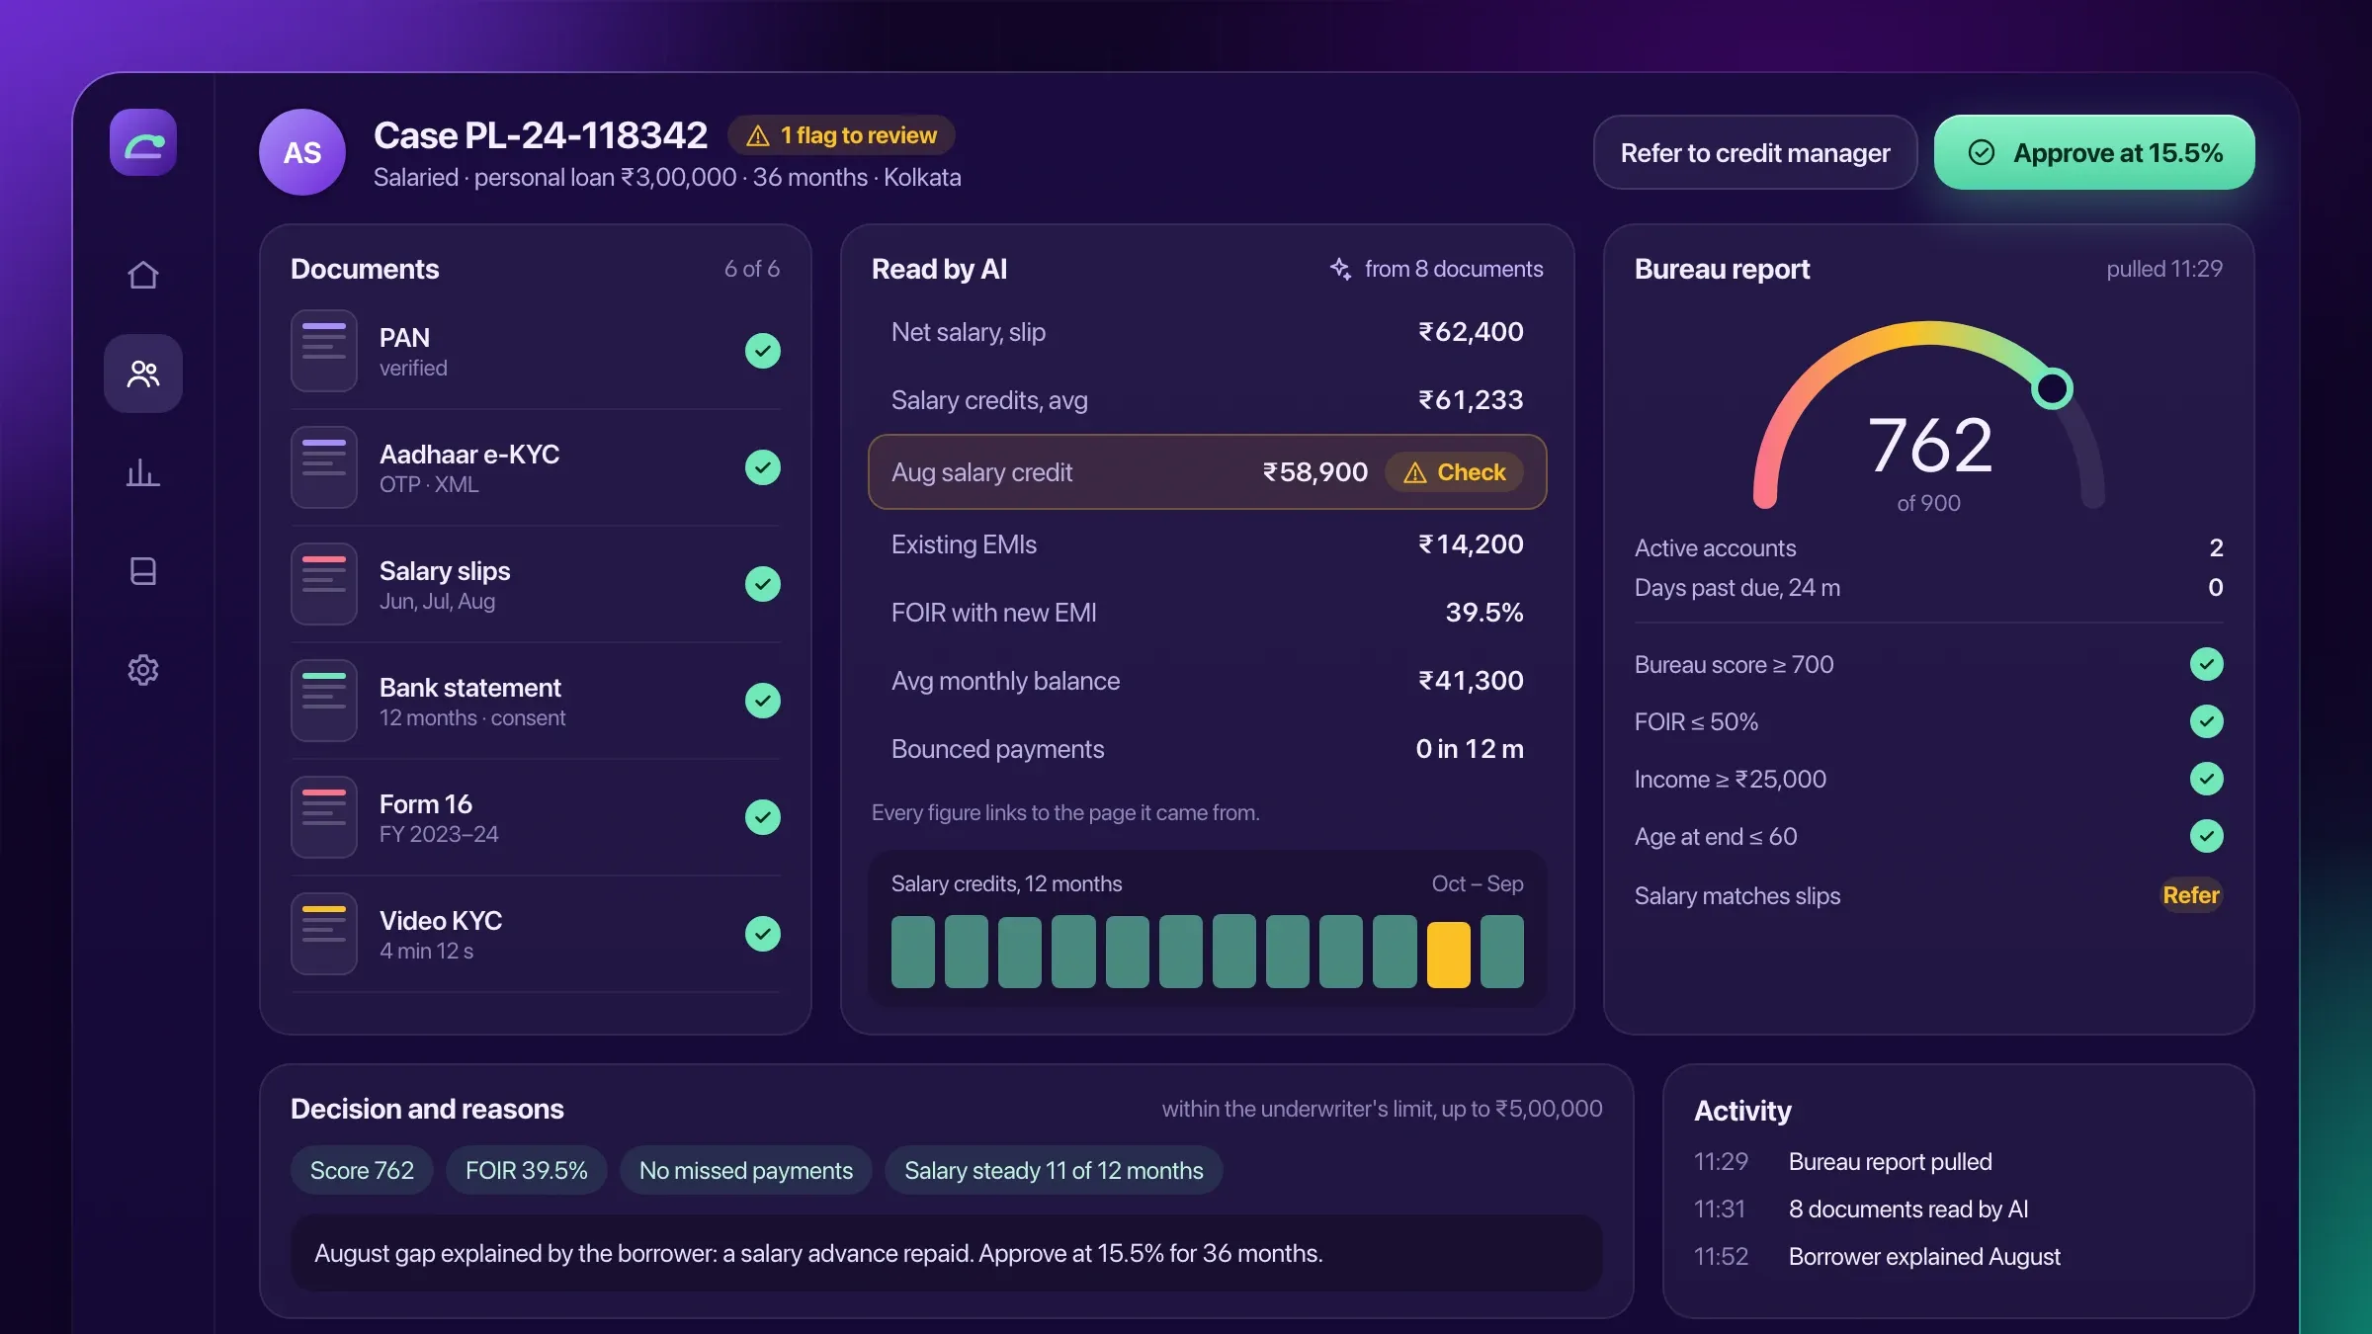Open the Home sidebar icon
The width and height of the screenshot is (2372, 1334).
pyautogui.click(x=143, y=275)
